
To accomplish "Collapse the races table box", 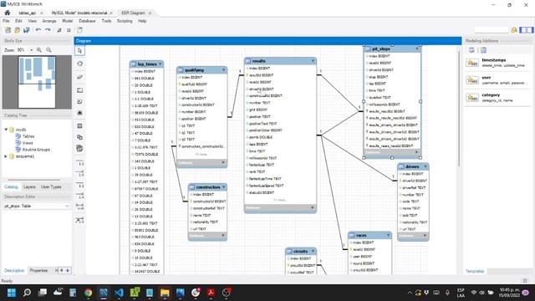I will (388, 235).
